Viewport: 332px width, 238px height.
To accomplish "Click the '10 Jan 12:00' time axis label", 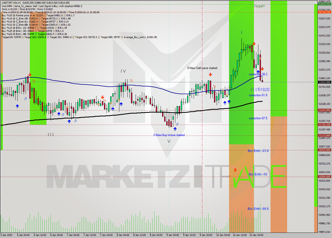I will tap(240, 235).
